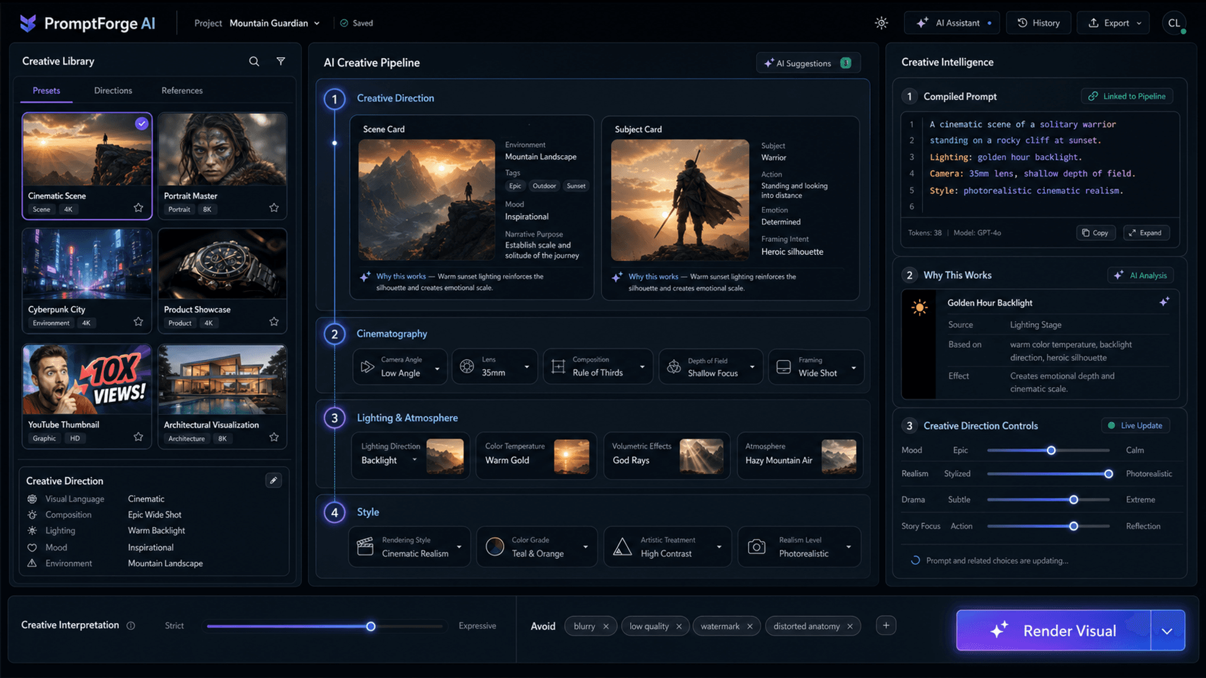Remove the 'watermark' avoid tag

coord(750,626)
